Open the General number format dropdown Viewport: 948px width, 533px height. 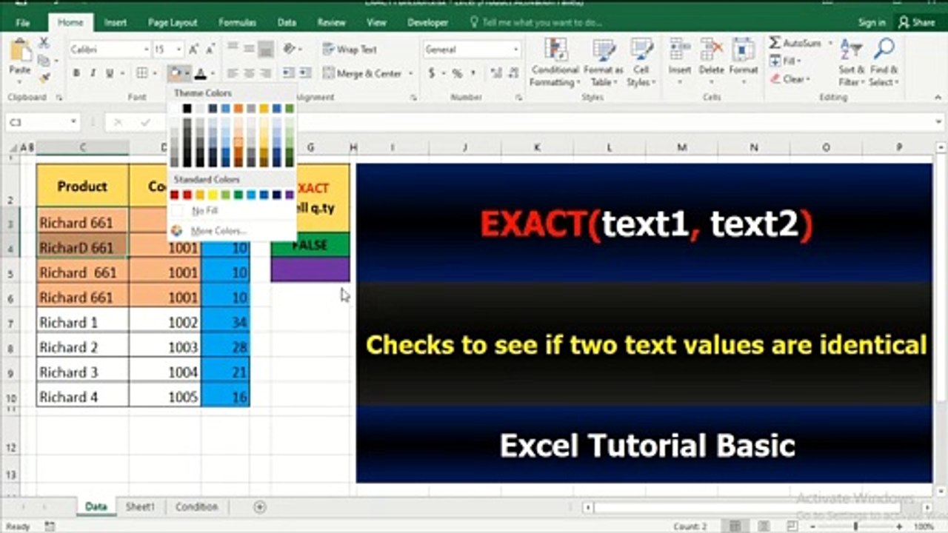click(x=515, y=50)
